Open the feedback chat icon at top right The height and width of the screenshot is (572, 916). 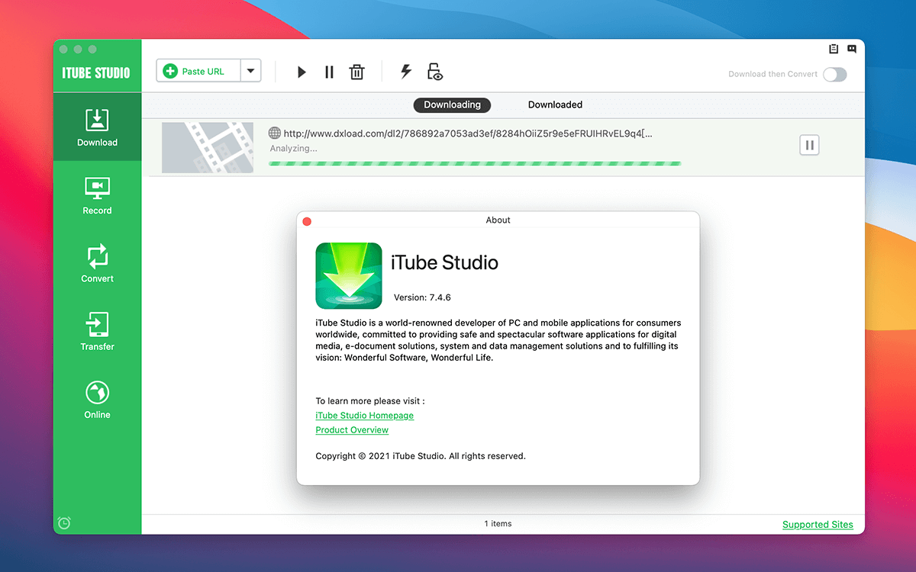pyautogui.click(x=852, y=49)
